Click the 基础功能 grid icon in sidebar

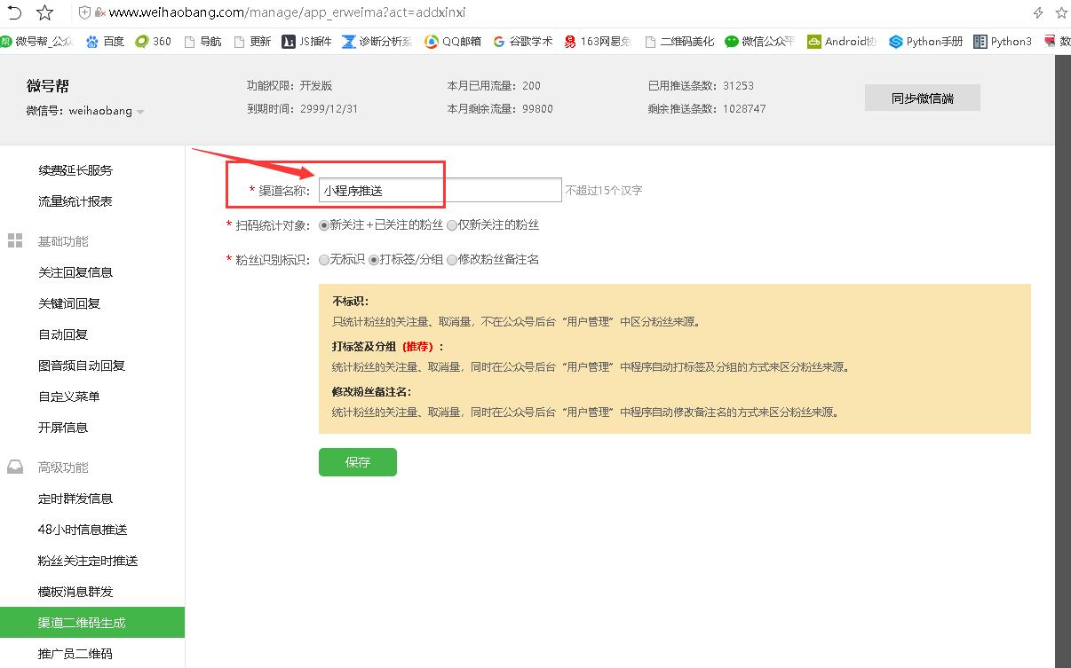pyautogui.click(x=15, y=241)
